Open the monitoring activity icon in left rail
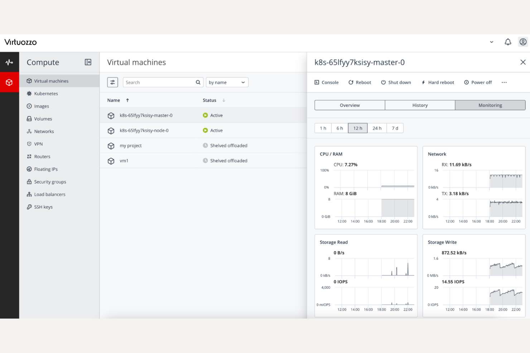This screenshot has width=530, height=353. pos(9,62)
